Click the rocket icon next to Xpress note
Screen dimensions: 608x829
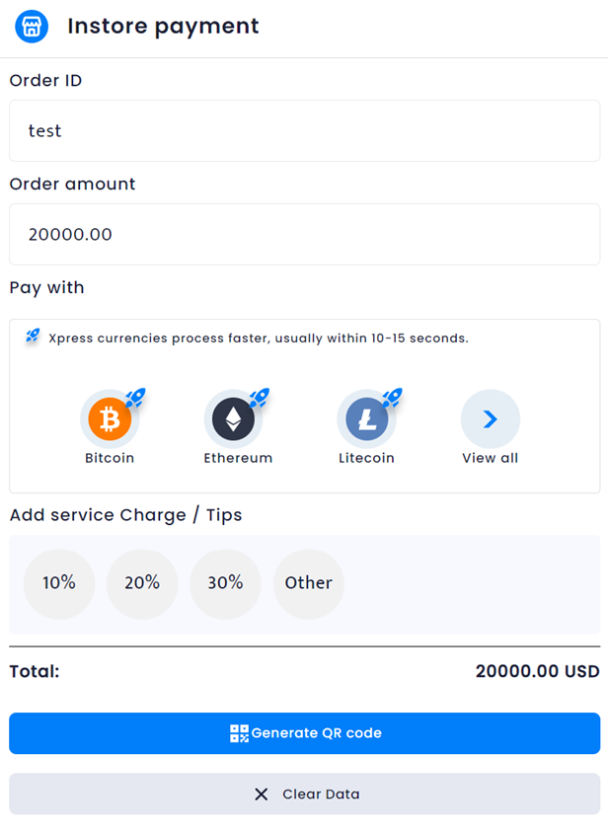(33, 336)
